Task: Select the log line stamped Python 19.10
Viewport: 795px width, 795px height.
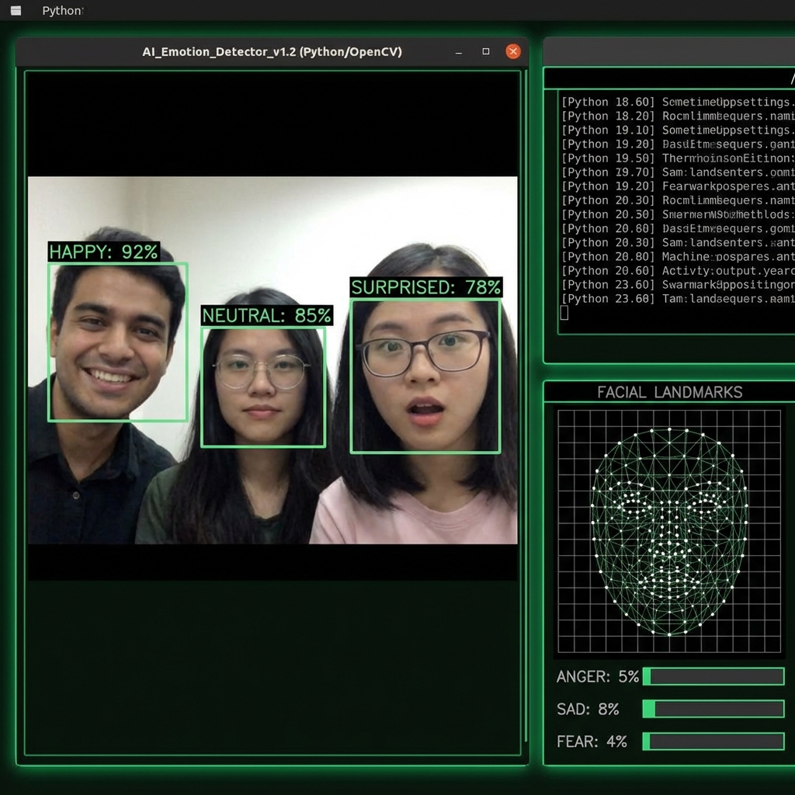Action: [x=678, y=130]
